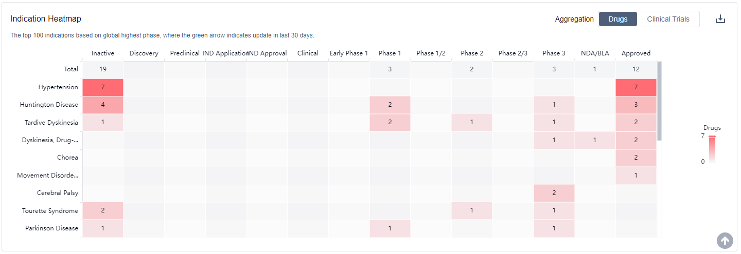
Task: Click the Inactive column header
Action: tap(103, 53)
